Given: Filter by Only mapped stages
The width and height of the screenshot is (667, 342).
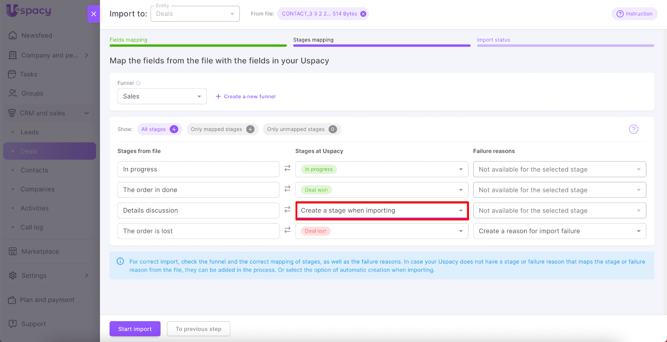Looking at the screenshot, I should point(222,129).
